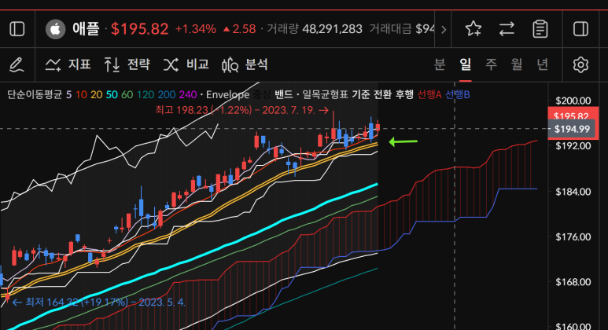
Task: Click the $192.00 price axis label
Action: pos(573,146)
